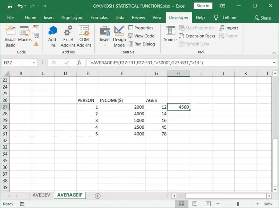Switch to Page Layout view icon
Viewport: 279px width, 208px height.
tap(195, 204)
